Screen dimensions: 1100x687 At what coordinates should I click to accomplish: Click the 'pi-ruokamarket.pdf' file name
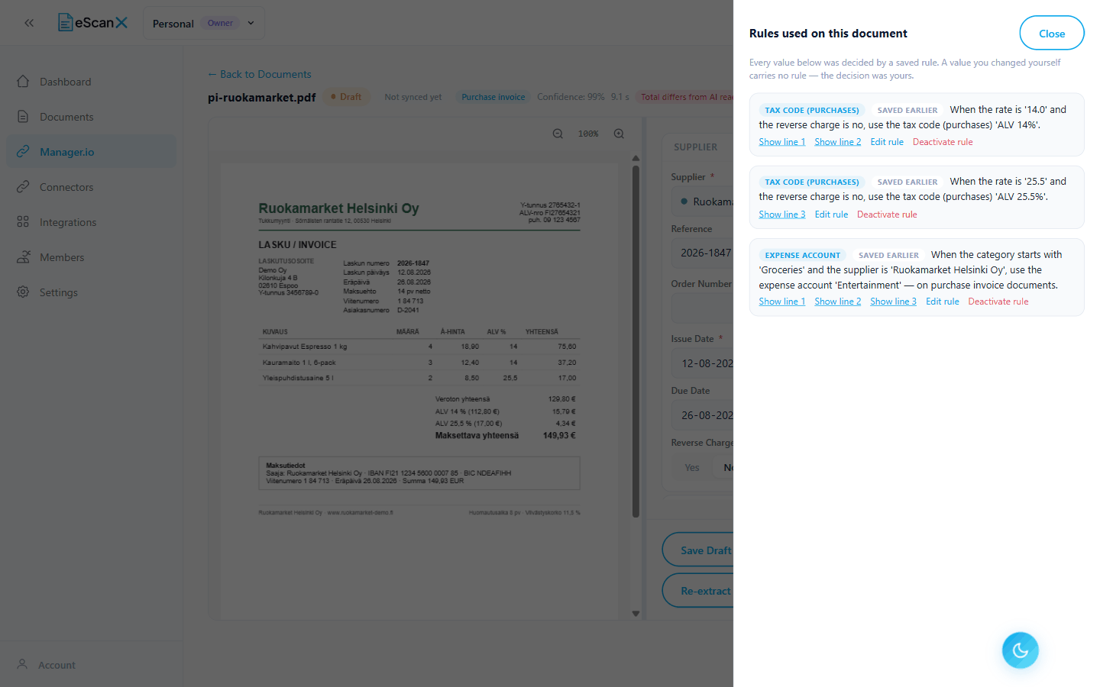(262, 97)
